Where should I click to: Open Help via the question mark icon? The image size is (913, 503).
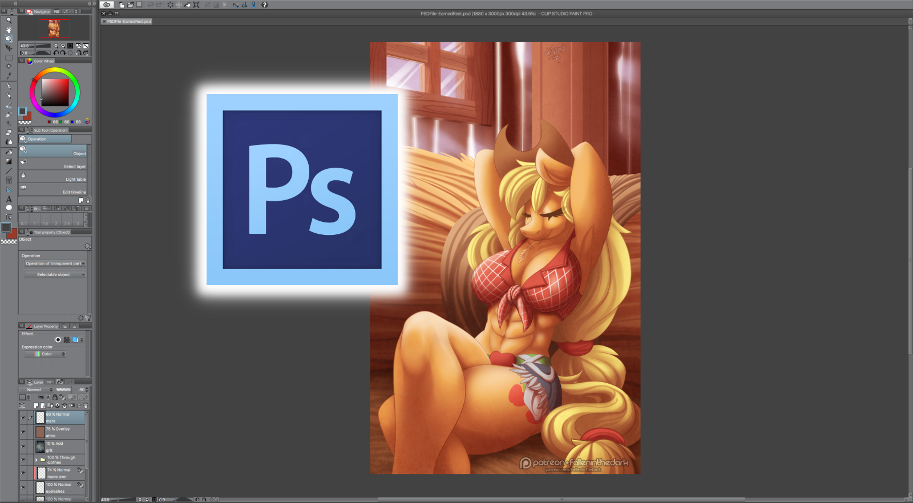264,5
